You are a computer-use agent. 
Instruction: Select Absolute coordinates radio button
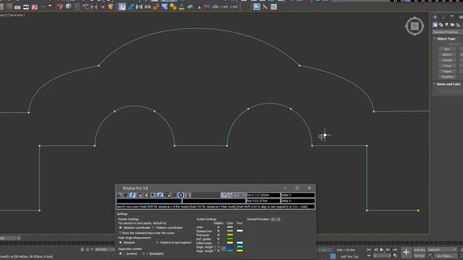coord(121,228)
